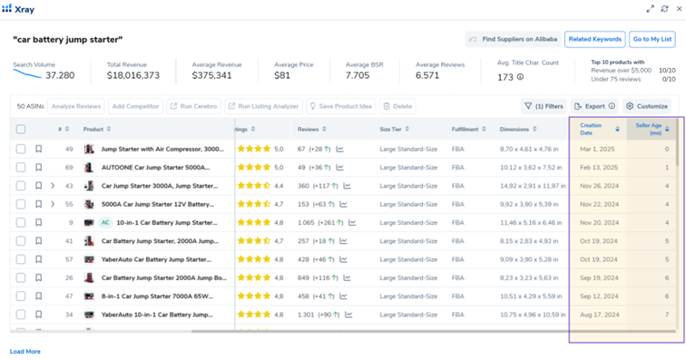Click Run Listing Analyzer in toolbar

pyautogui.click(x=264, y=106)
